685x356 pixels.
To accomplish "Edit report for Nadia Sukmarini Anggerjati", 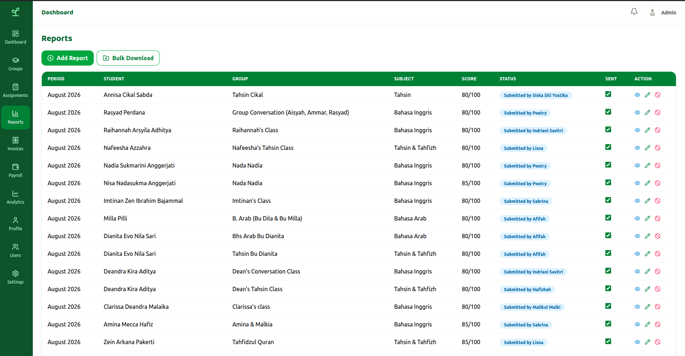I will (648, 165).
